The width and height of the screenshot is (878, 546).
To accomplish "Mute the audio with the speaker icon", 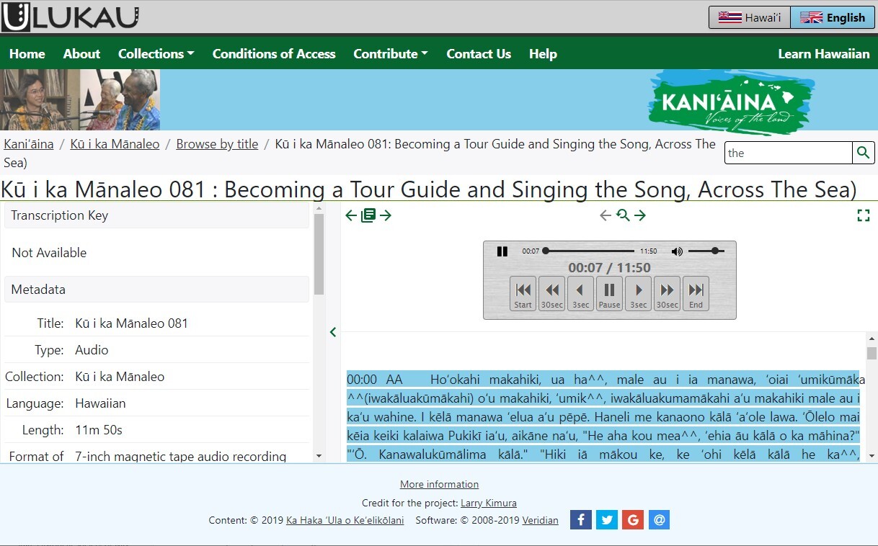I will [677, 251].
